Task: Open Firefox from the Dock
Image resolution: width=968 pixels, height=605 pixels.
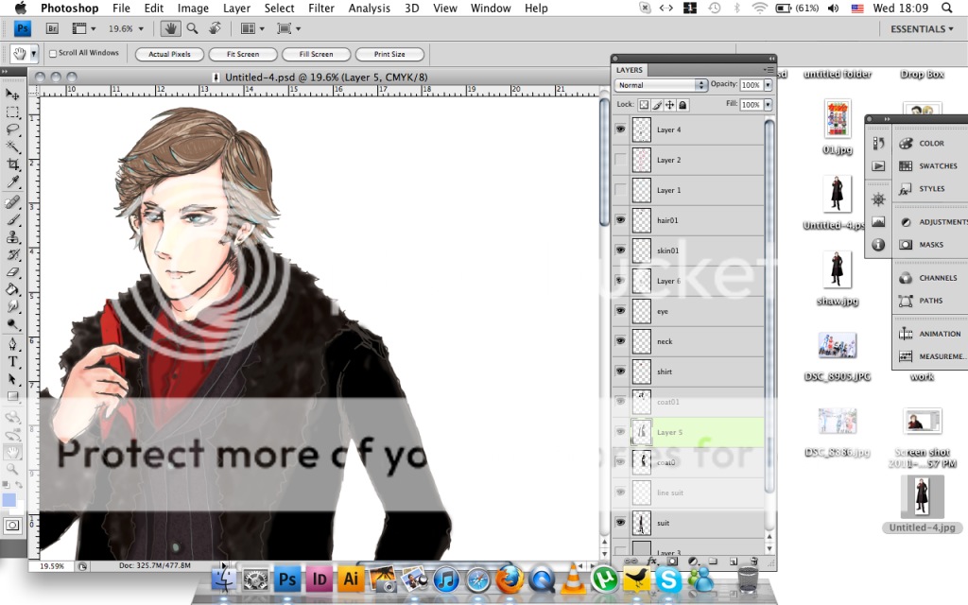Action: click(510, 579)
